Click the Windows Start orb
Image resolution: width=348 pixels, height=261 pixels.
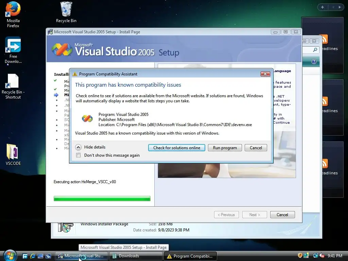point(10,256)
